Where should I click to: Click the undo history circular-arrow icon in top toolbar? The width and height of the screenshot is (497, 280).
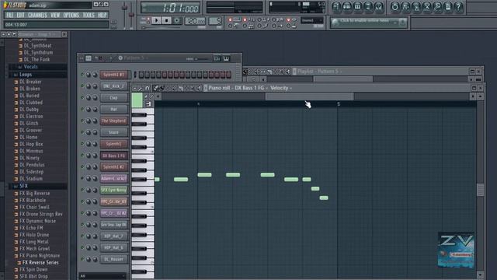394,7
